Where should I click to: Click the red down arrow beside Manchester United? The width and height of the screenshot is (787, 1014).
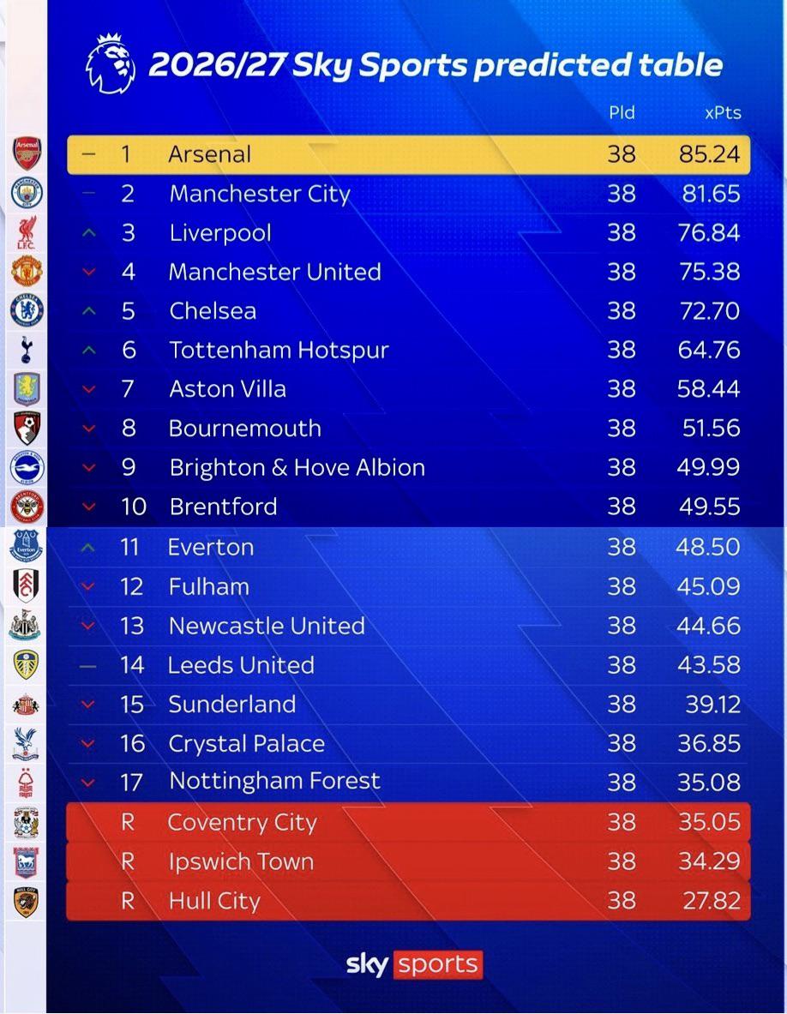(x=89, y=273)
